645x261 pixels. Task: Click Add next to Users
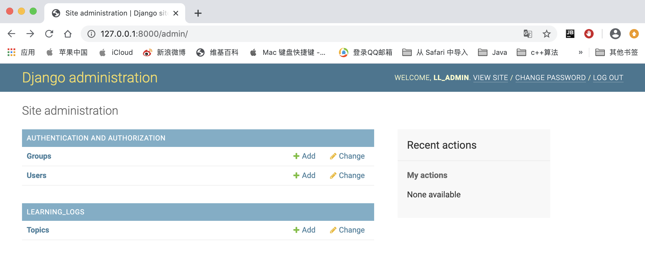pos(304,175)
